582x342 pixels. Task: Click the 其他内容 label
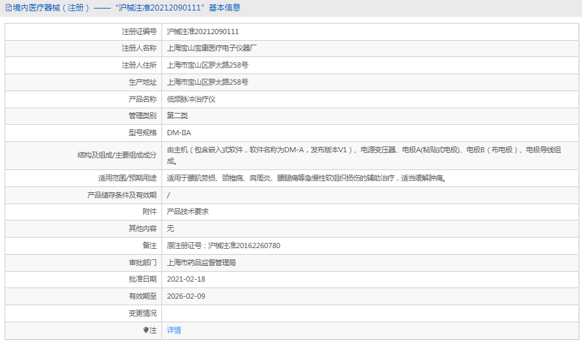[142, 228]
